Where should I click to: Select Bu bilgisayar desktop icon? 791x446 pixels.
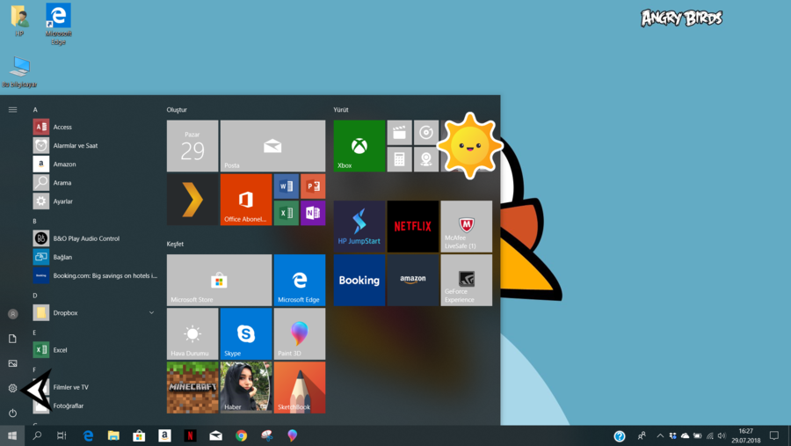pyautogui.click(x=19, y=72)
